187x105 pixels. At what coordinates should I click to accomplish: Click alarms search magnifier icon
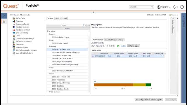coord(83,25)
